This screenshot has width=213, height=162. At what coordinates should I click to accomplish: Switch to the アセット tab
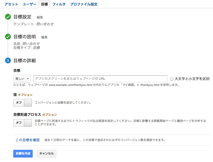(x=11, y=4)
